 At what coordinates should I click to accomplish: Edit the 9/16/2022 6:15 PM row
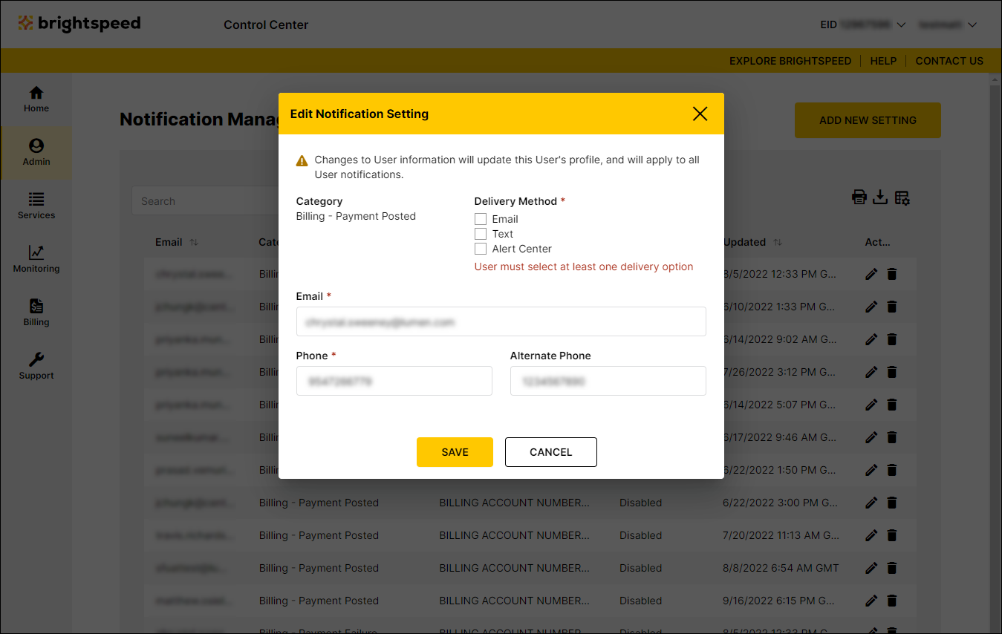tap(871, 601)
